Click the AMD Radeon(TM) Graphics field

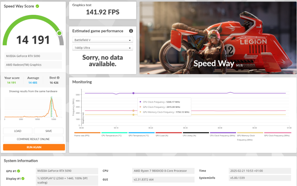click(33, 65)
